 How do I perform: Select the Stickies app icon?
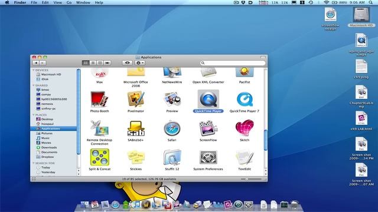pyautogui.click(x=136, y=157)
